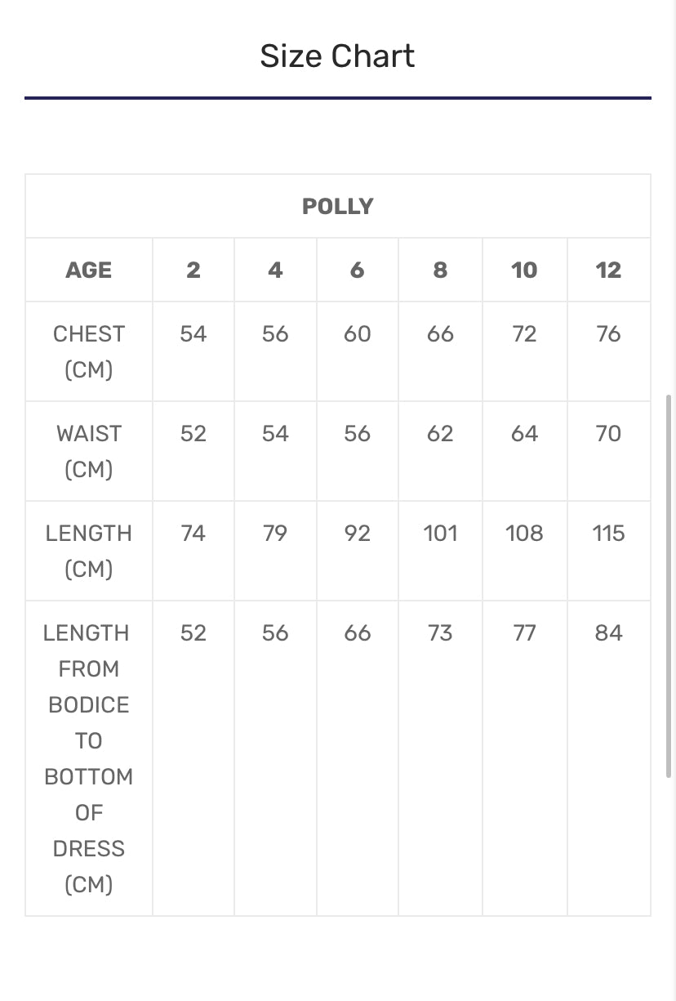Click bodice-to-bottom value 84 for age 12
This screenshot has height=1001, width=676.
pyautogui.click(x=608, y=633)
